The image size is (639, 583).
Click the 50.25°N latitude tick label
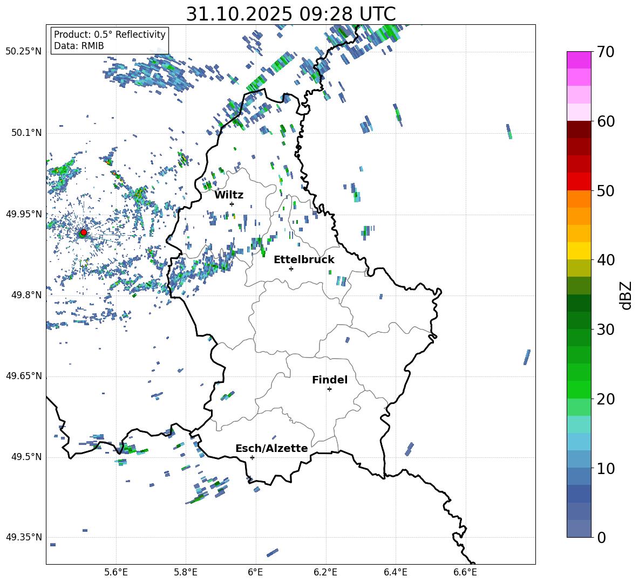[x=24, y=52]
